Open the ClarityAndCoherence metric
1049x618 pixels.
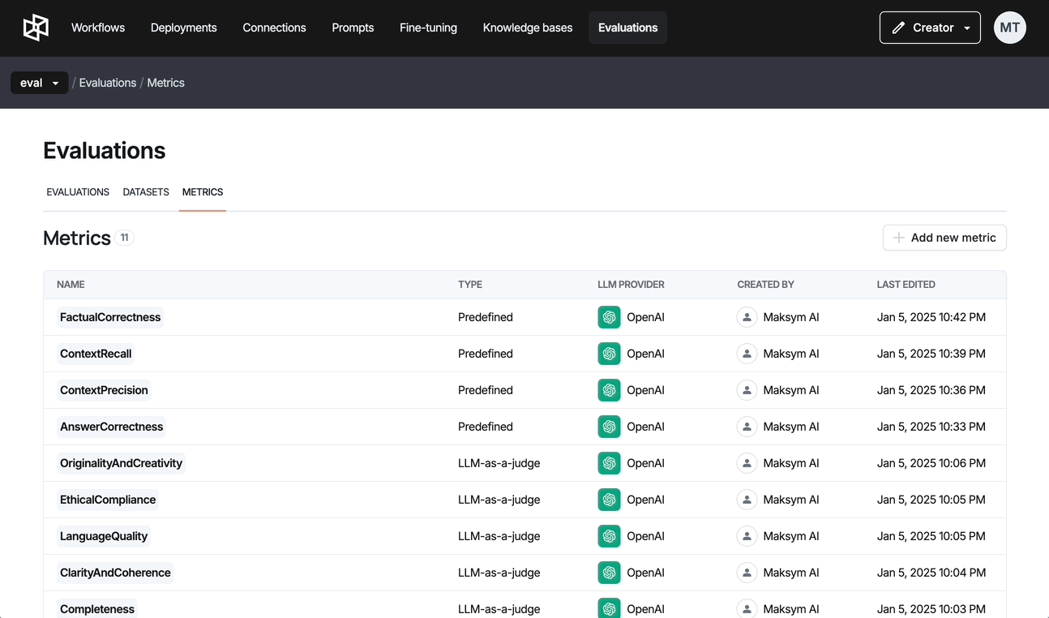click(x=115, y=573)
